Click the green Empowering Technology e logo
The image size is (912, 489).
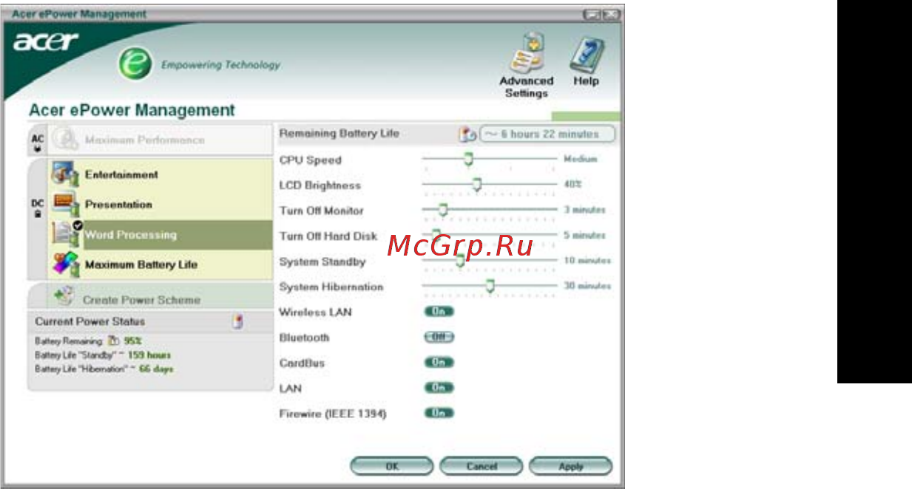[135, 64]
